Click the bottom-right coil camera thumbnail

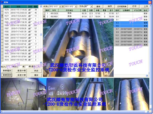(131, 94)
